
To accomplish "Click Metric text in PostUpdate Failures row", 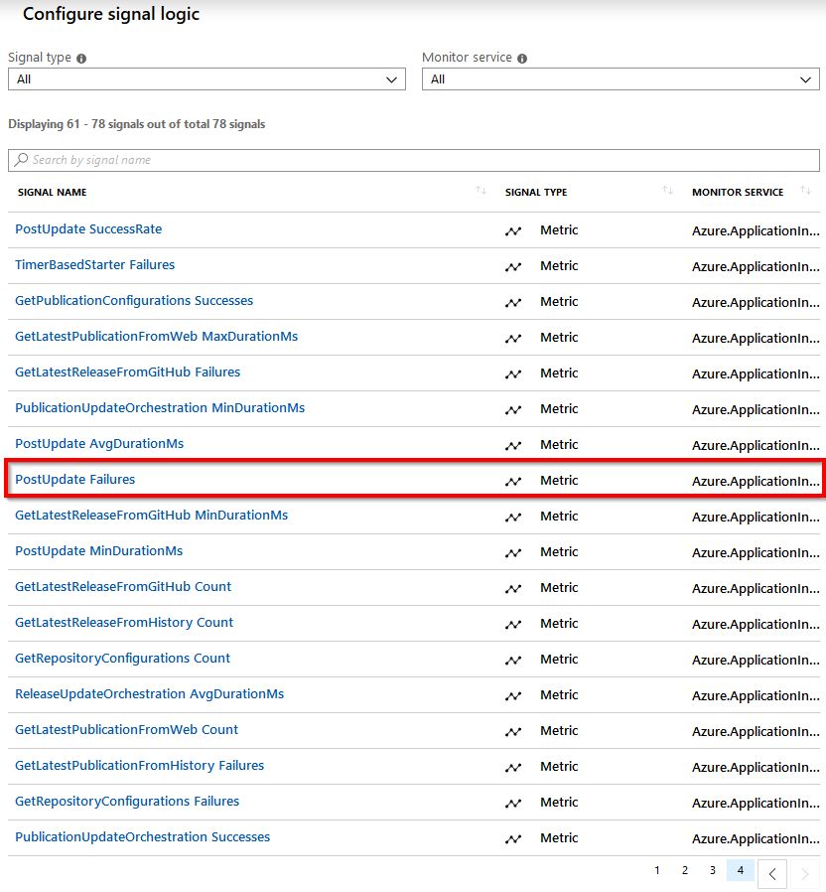I will (559, 481).
